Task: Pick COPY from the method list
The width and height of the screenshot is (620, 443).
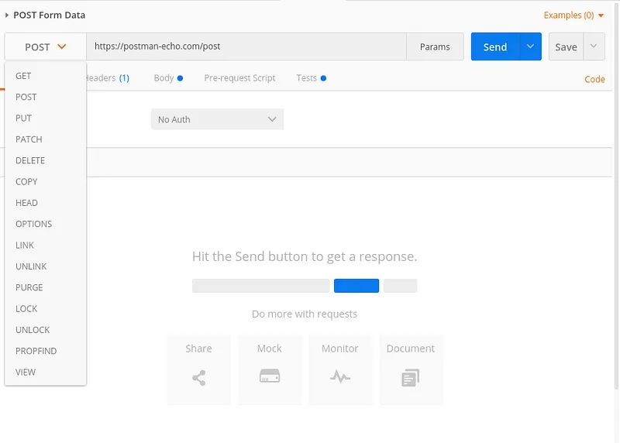Action: (46, 182)
